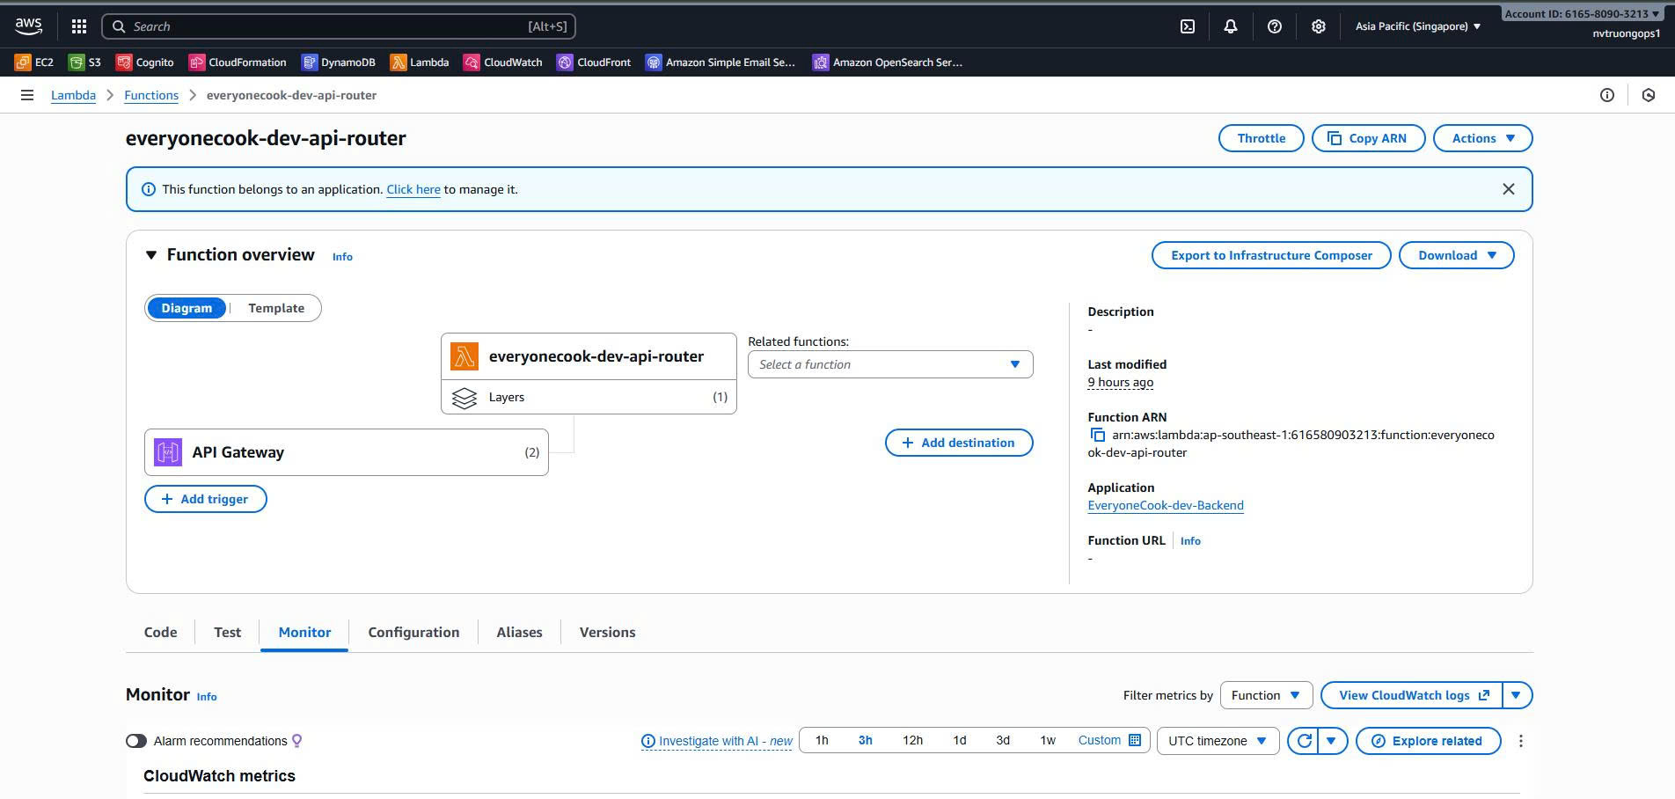Open the Asia Pacific (Singapore) region menu
Image resolution: width=1675 pixels, height=799 pixels.
tap(1418, 26)
